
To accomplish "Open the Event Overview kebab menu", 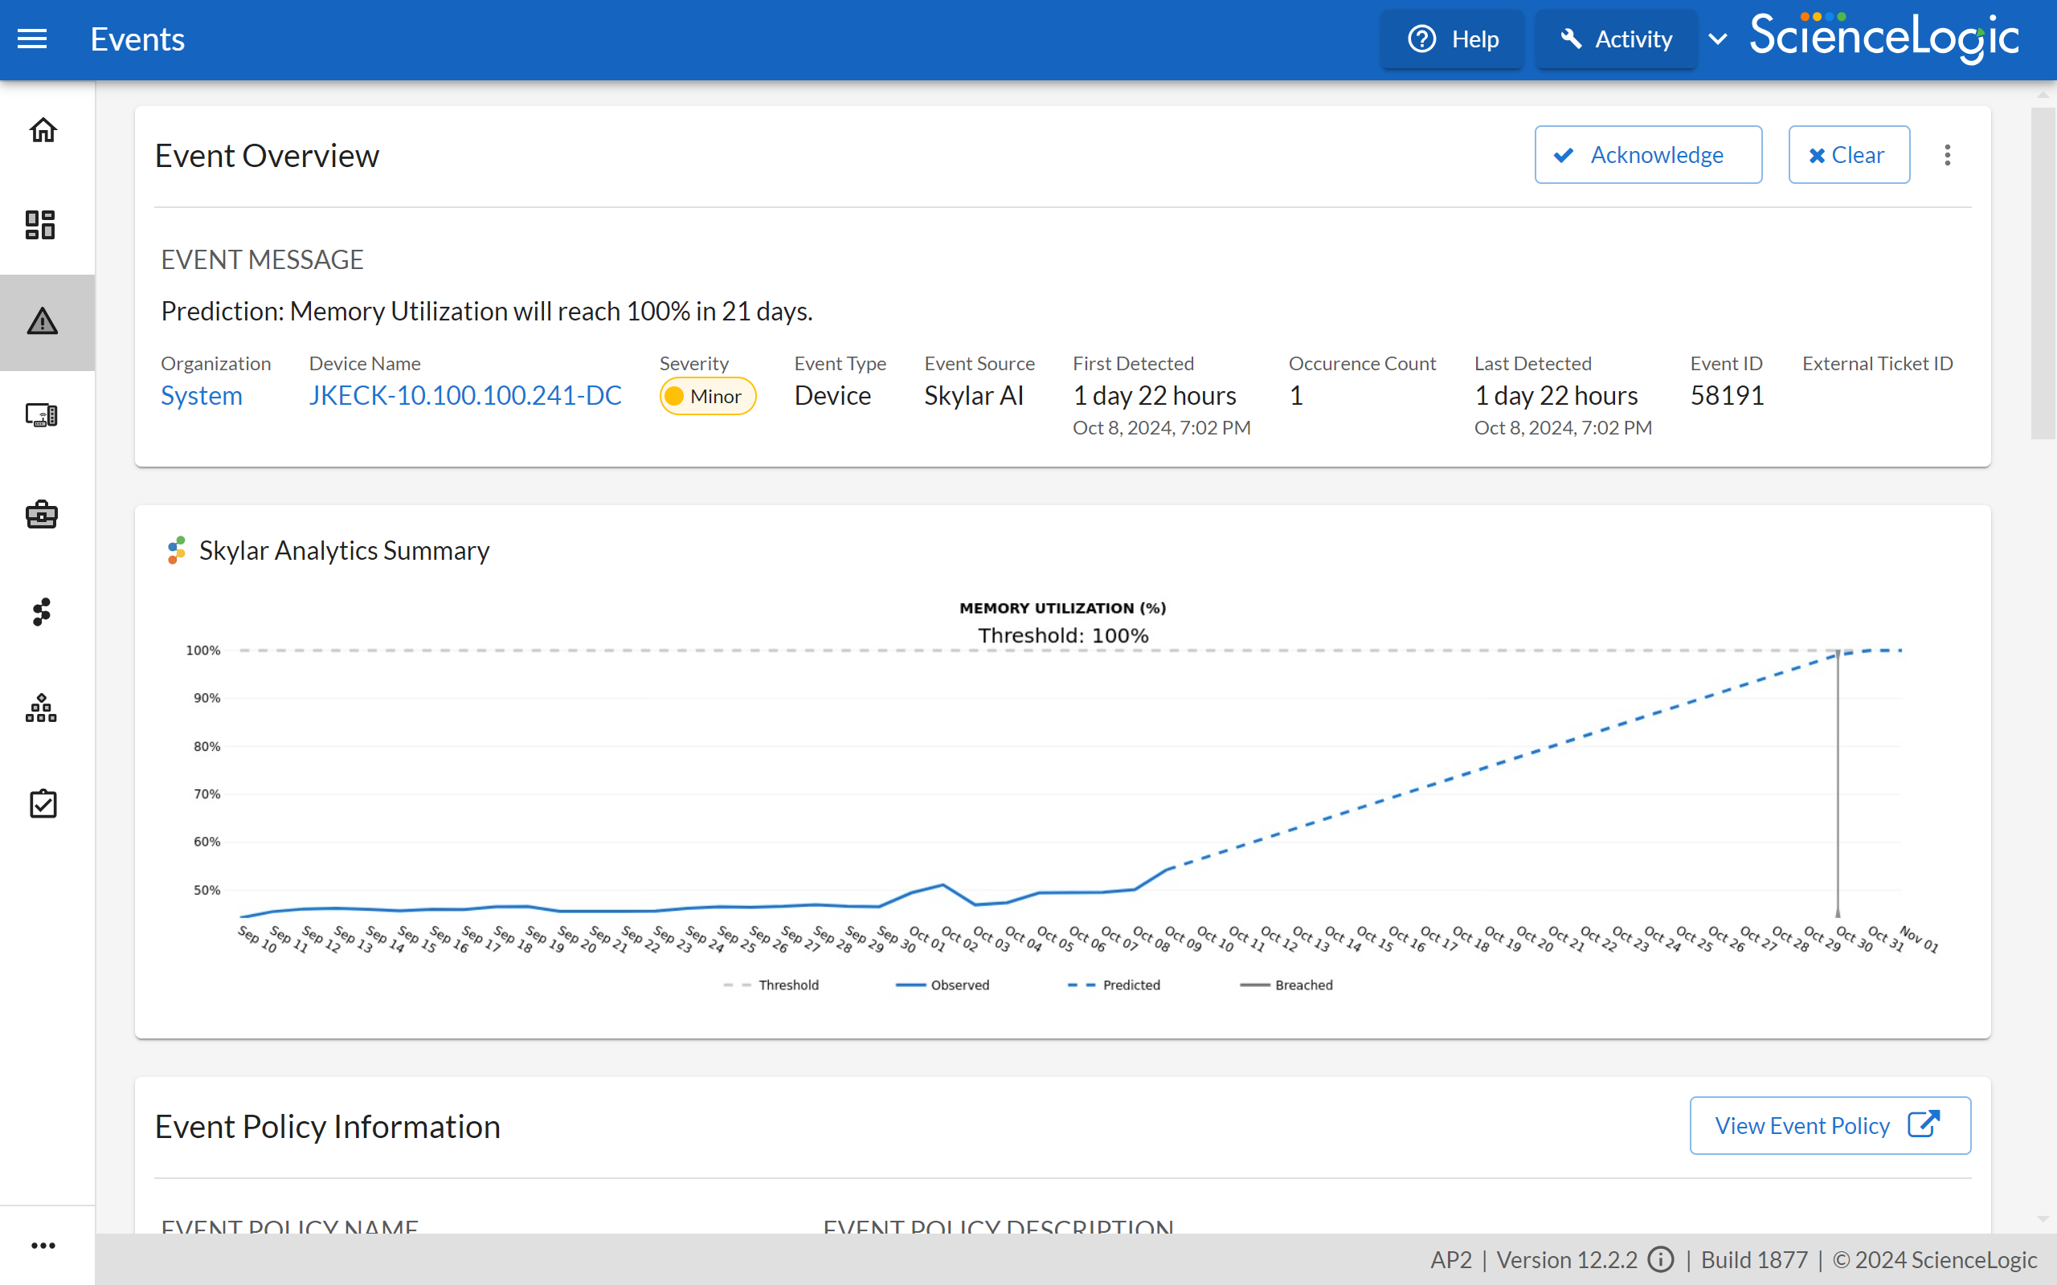I will pos(1948,155).
